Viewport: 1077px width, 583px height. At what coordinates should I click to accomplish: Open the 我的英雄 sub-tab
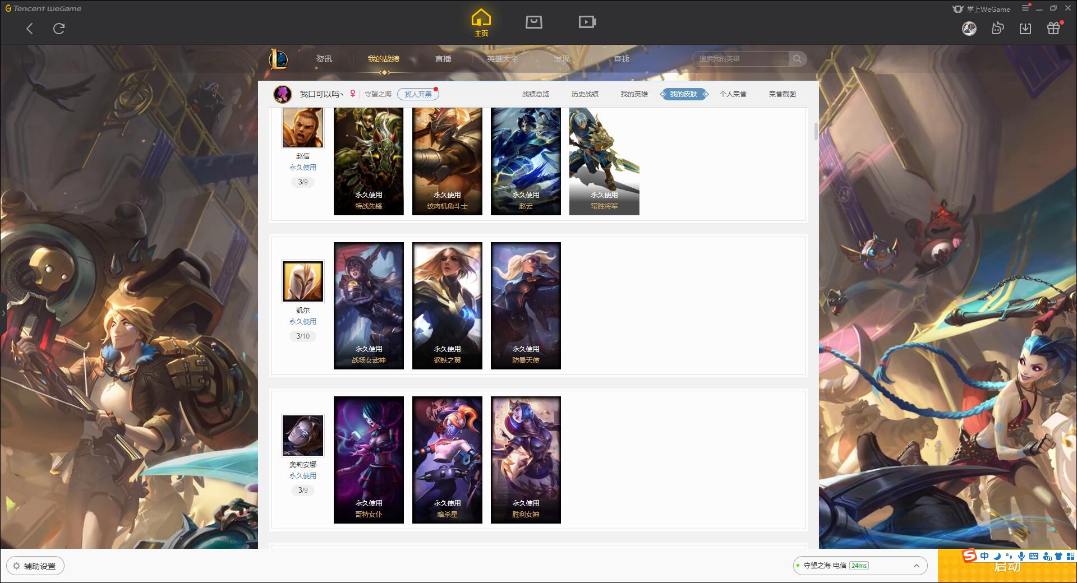pos(634,94)
